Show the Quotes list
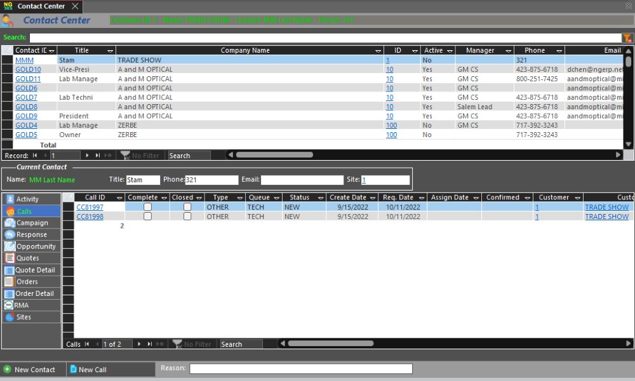This screenshot has width=635, height=381. [x=28, y=258]
